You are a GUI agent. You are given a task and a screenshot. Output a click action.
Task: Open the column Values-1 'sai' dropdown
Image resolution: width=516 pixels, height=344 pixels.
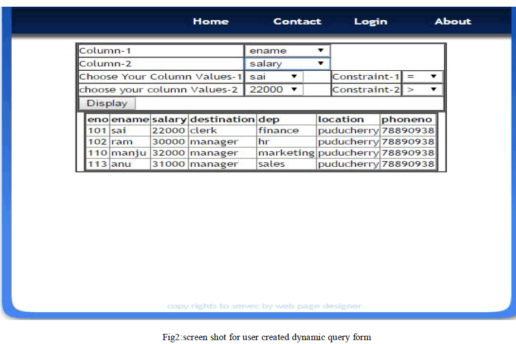click(274, 76)
